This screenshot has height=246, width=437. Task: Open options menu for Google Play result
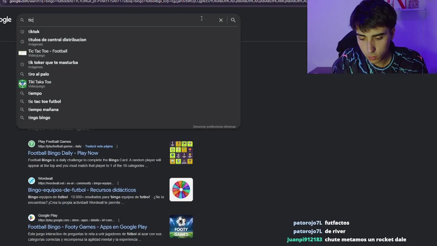tap(118, 220)
